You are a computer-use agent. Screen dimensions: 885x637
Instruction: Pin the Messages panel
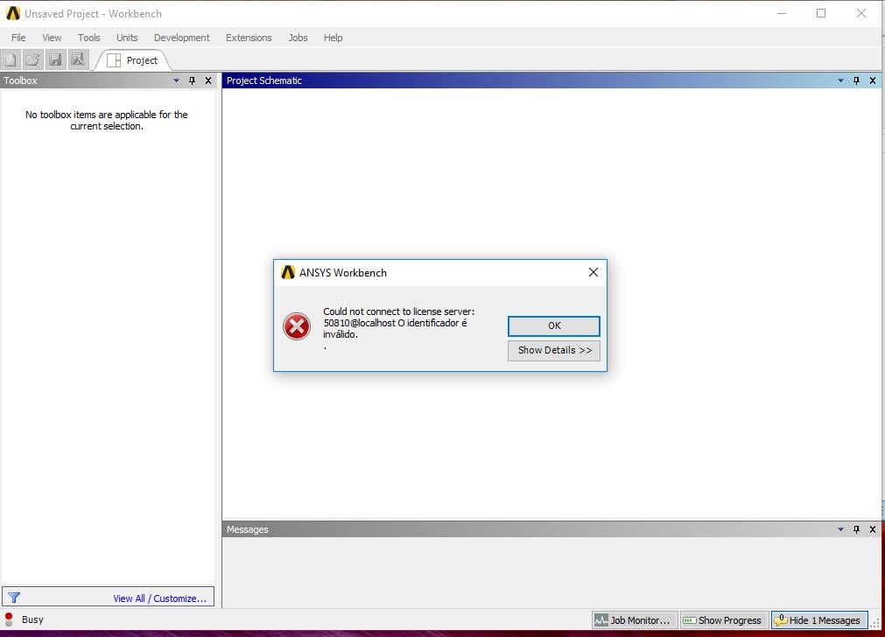(856, 529)
